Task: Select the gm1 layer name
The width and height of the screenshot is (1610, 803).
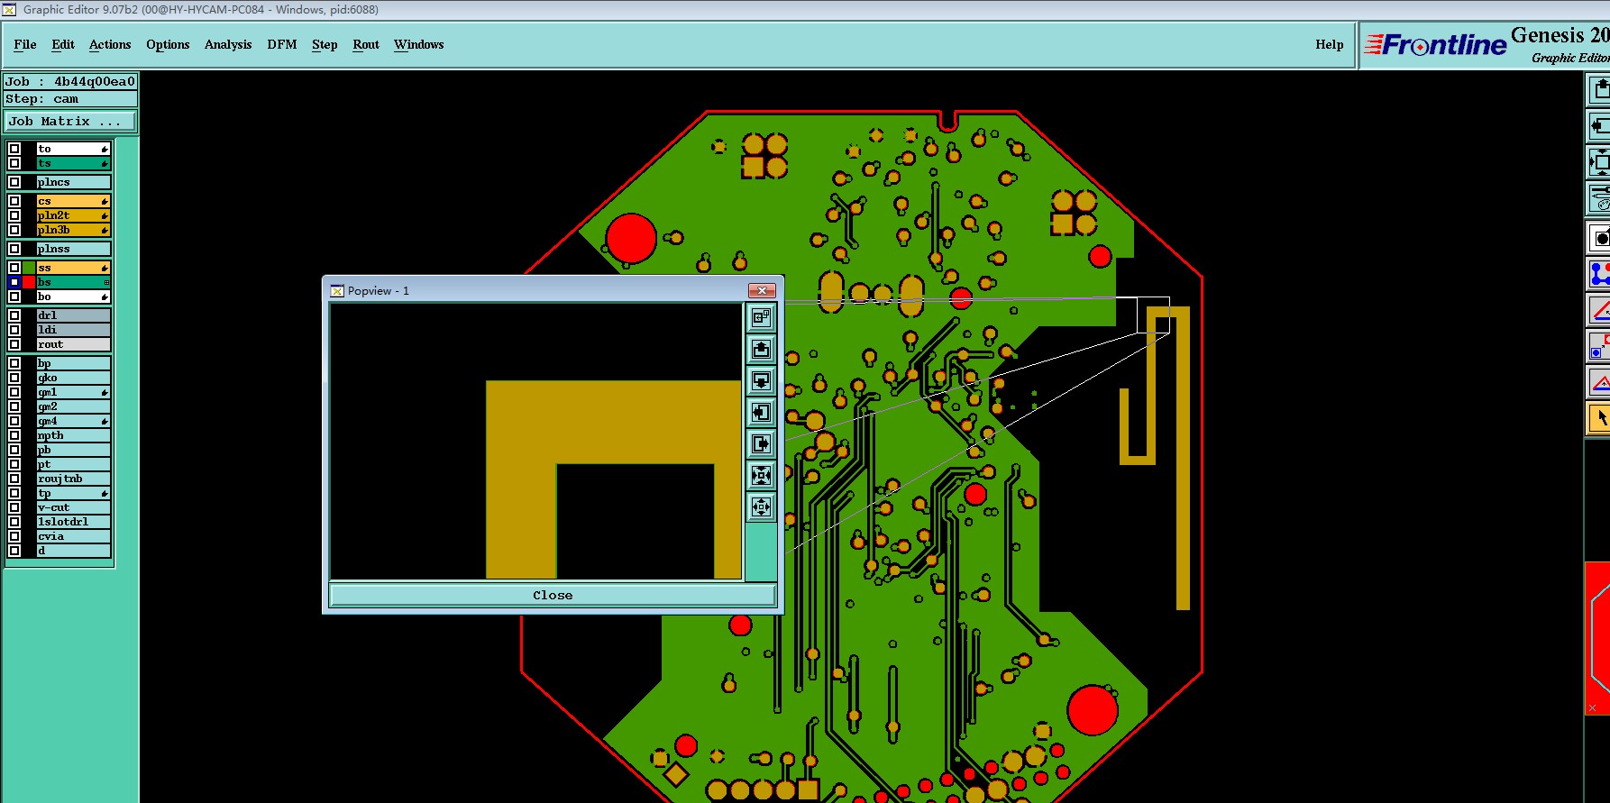Action: click(x=73, y=392)
